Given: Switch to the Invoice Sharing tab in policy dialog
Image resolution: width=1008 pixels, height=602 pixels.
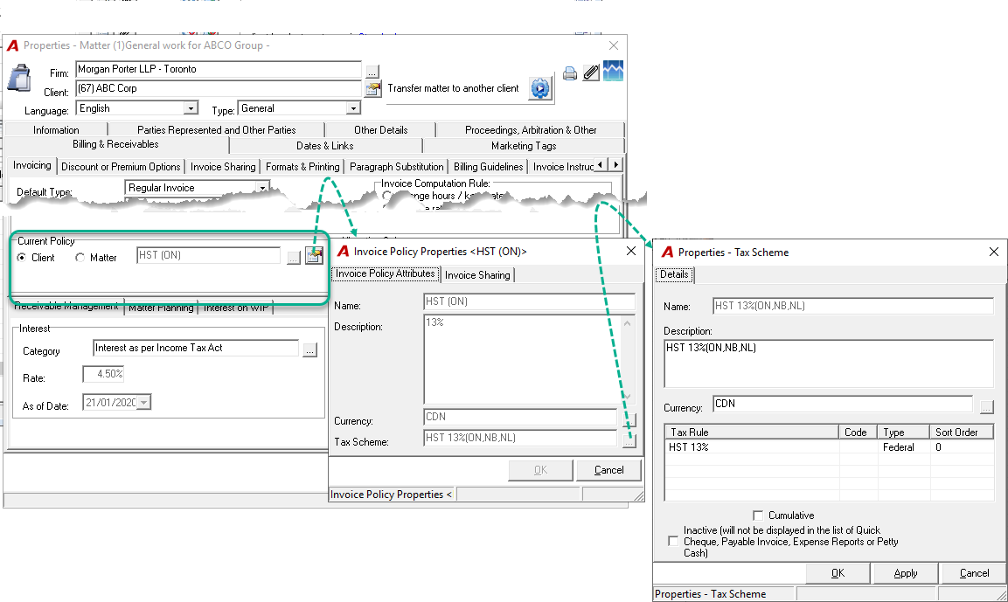Looking at the screenshot, I should coord(477,275).
